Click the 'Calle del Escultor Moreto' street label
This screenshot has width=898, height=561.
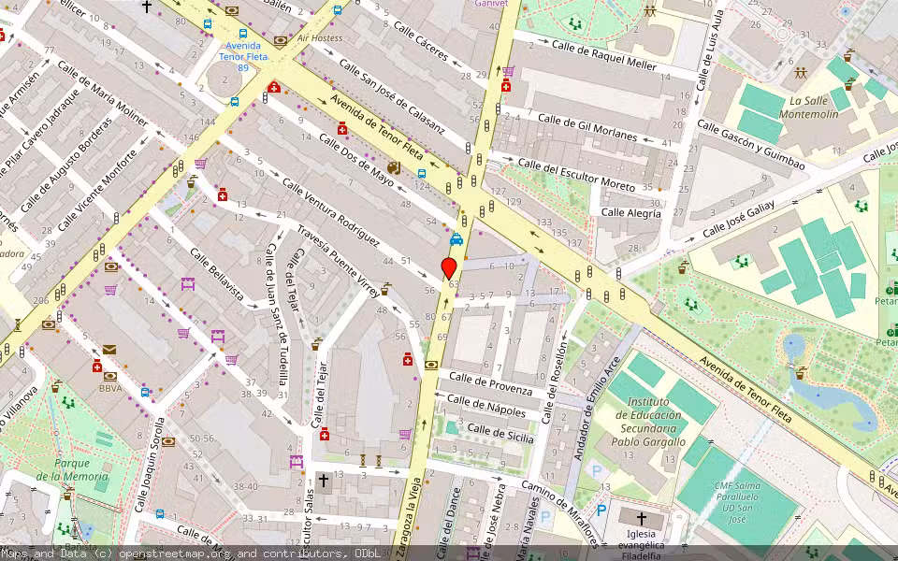click(x=576, y=175)
